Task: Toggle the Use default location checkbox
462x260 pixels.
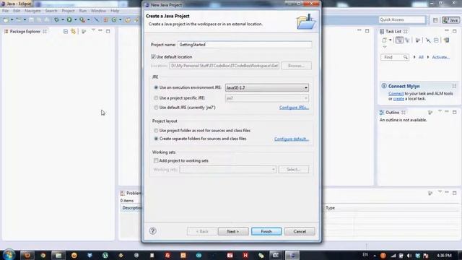Action: point(153,56)
